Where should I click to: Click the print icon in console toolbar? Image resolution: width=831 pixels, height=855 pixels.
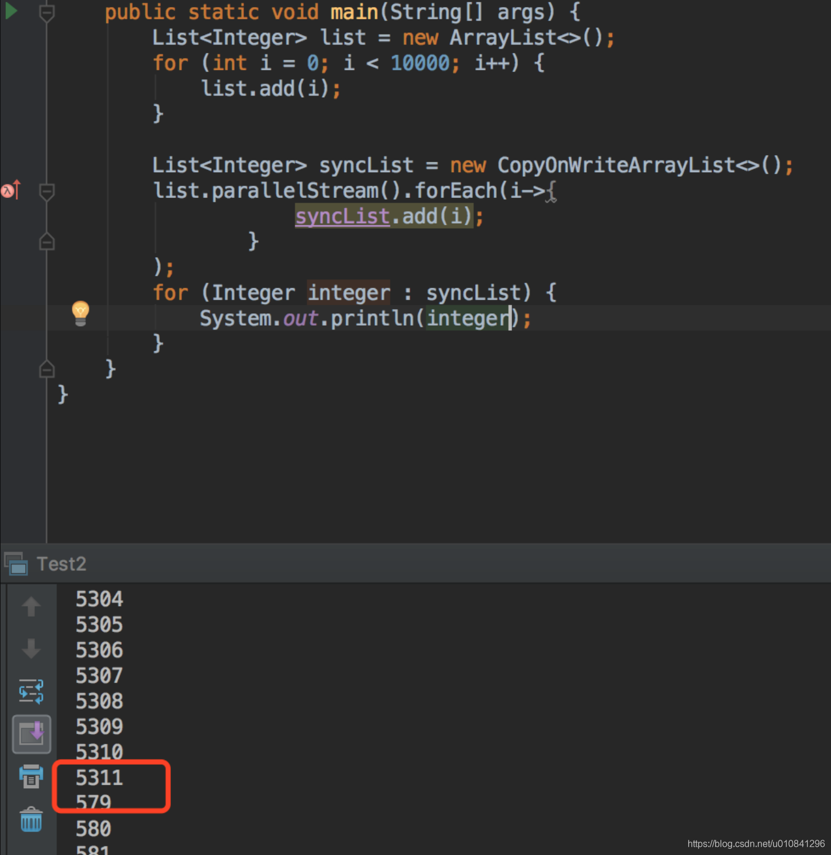(31, 777)
